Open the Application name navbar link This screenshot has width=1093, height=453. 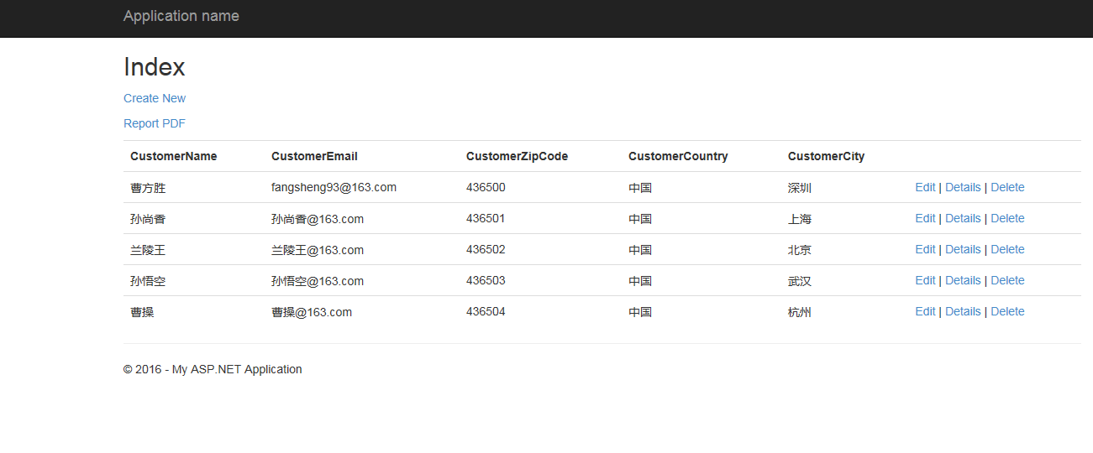click(x=181, y=16)
